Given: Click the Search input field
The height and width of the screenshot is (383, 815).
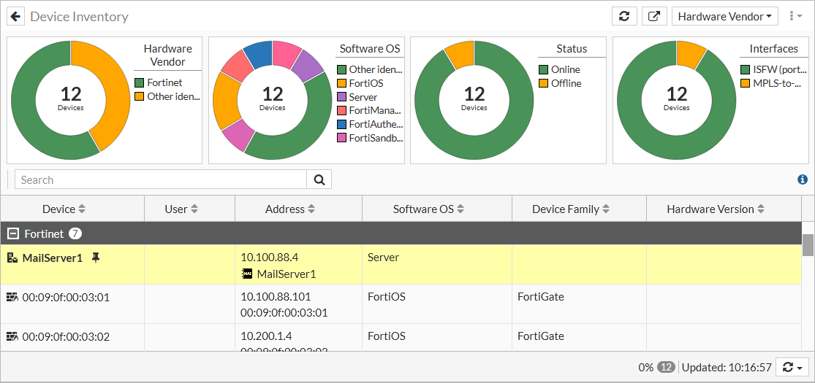Looking at the screenshot, I should click(x=161, y=179).
